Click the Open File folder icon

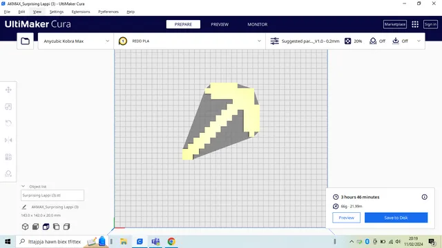tap(26, 41)
